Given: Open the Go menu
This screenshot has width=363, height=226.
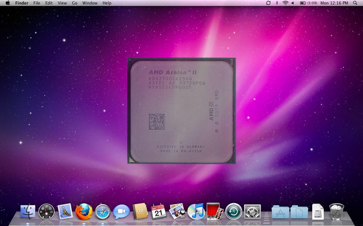Looking at the screenshot, I should point(74,3).
